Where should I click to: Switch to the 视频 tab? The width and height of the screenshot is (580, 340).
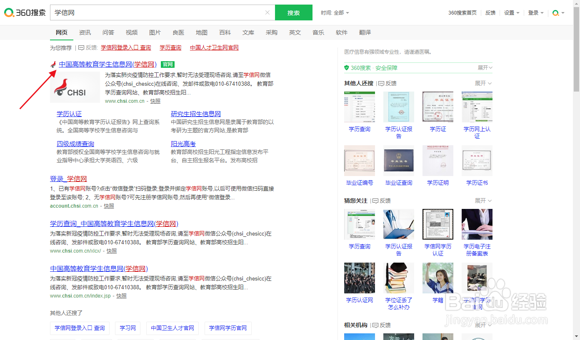click(x=132, y=32)
